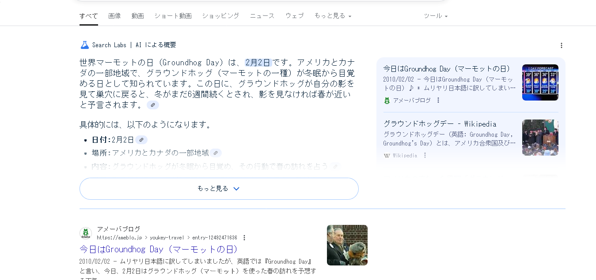Open the ニュース tab

[262, 16]
